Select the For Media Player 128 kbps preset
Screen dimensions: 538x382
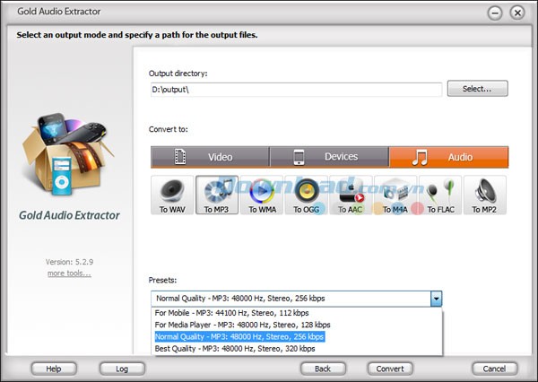click(x=242, y=325)
